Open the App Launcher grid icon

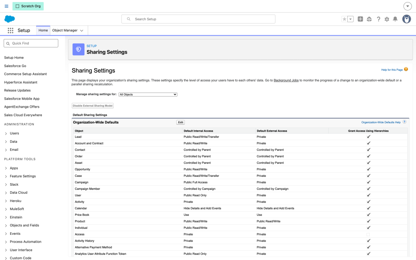[x=10, y=30]
